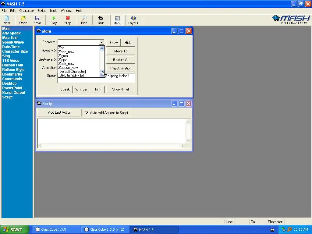Image resolution: width=312 pixels, height=234 pixels.
Task: Pick Zuppurr_new from the list
Action: click(68, 68)
